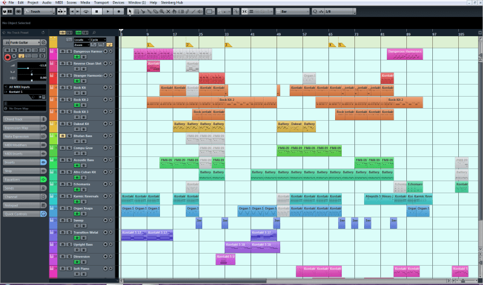Open the Cycle marker dropdown

(98, 40)
